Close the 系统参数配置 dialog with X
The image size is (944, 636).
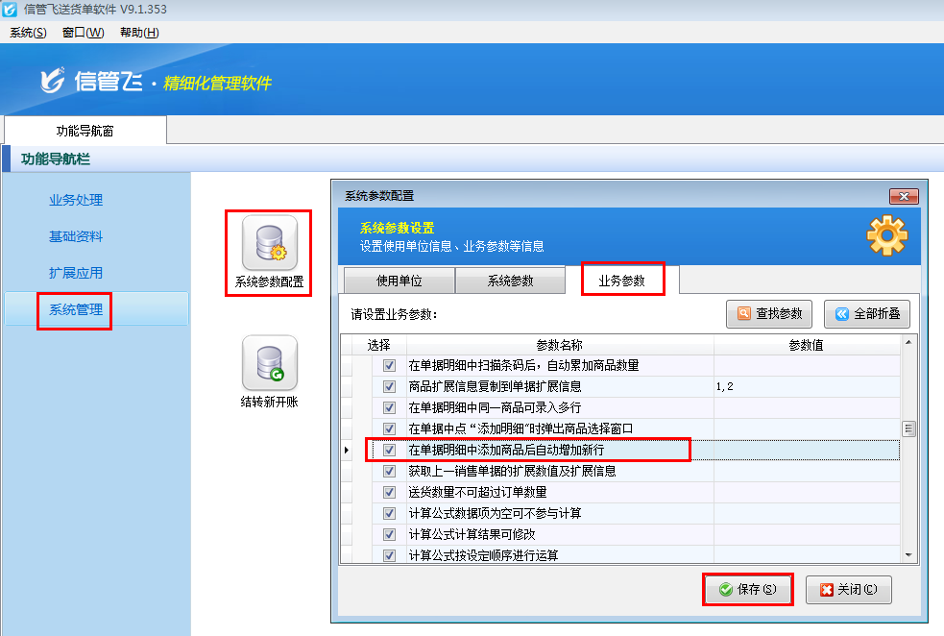point(903,196)
